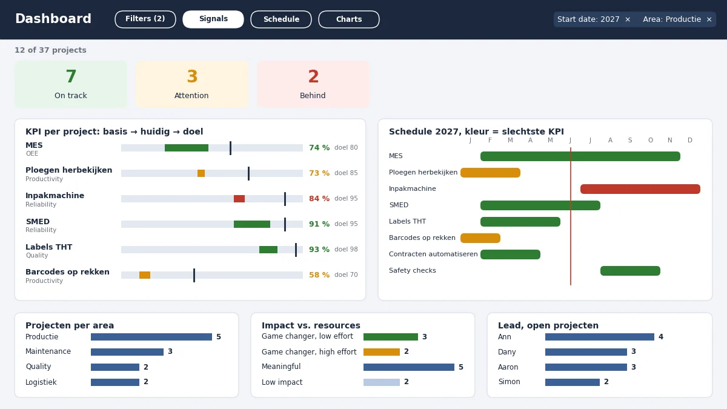Remove the Area Productie filter chip
The height and width of the screenshot is (409, 727).
pyautogui.click(x=709, y=19)
